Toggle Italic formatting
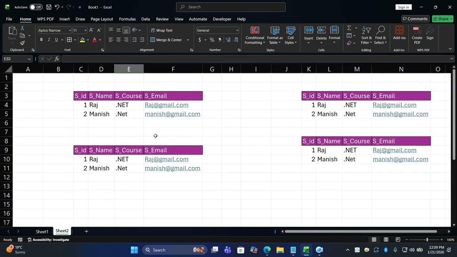457x257 pixels. pos(49,40)
